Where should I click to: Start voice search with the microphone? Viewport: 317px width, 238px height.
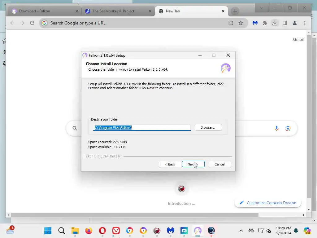(x=276, y=128)
